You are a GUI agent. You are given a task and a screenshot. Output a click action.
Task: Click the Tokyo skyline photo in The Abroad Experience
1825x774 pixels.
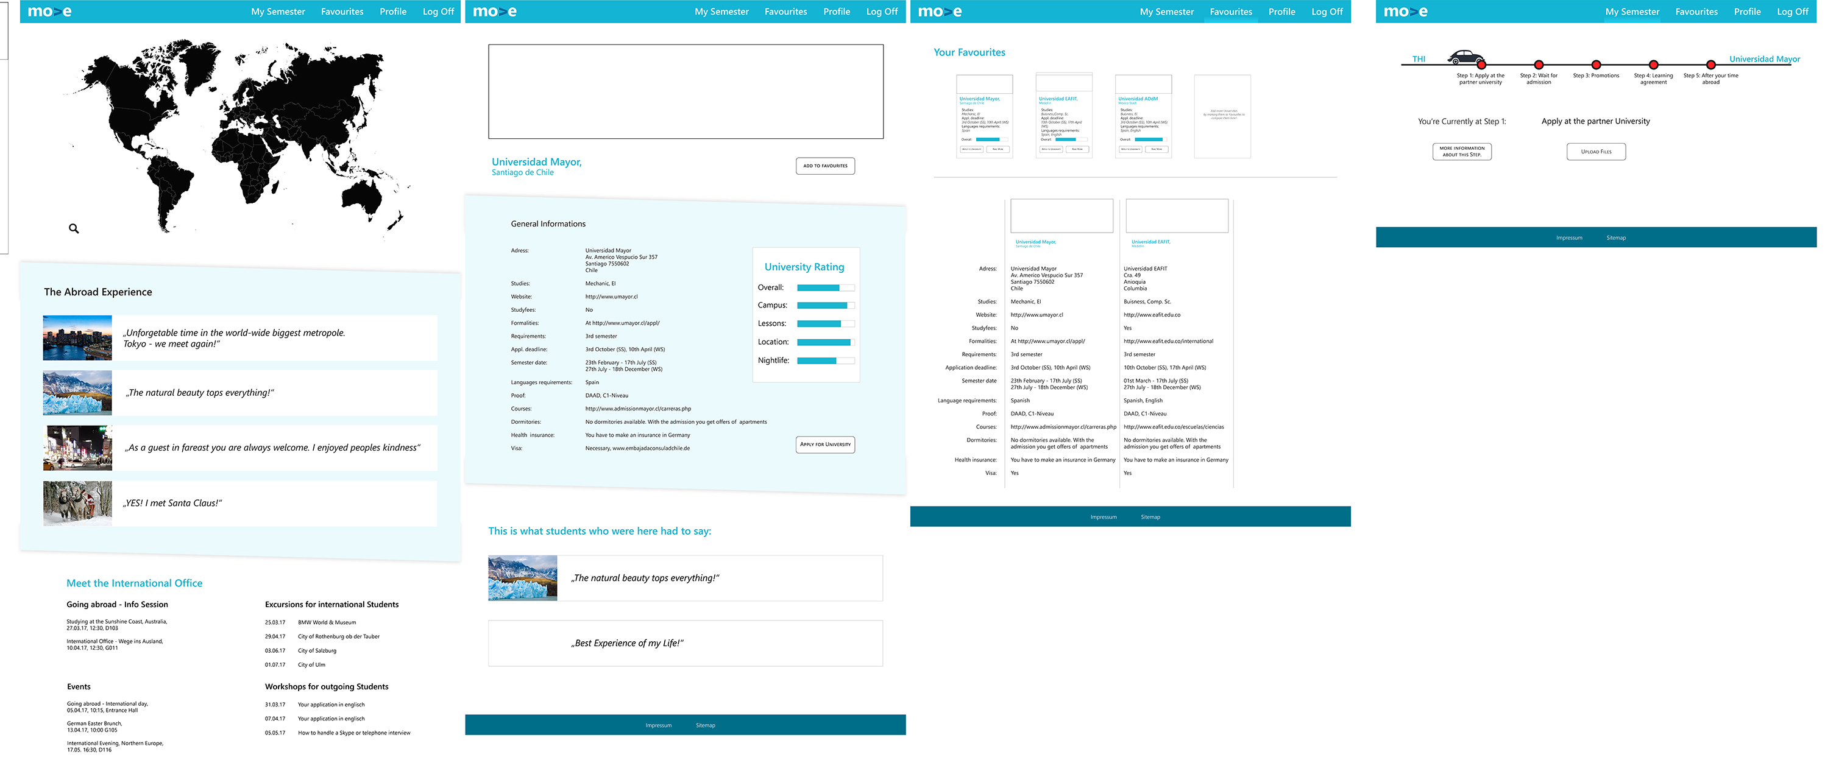(x=77, y=338)
